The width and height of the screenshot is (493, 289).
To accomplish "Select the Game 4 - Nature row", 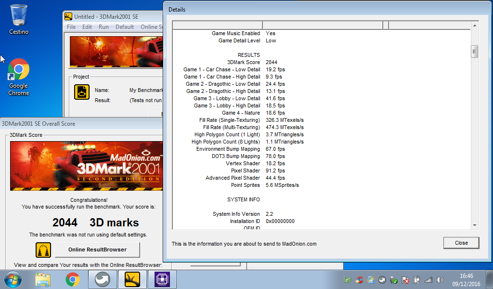I will tap(253, 113).
